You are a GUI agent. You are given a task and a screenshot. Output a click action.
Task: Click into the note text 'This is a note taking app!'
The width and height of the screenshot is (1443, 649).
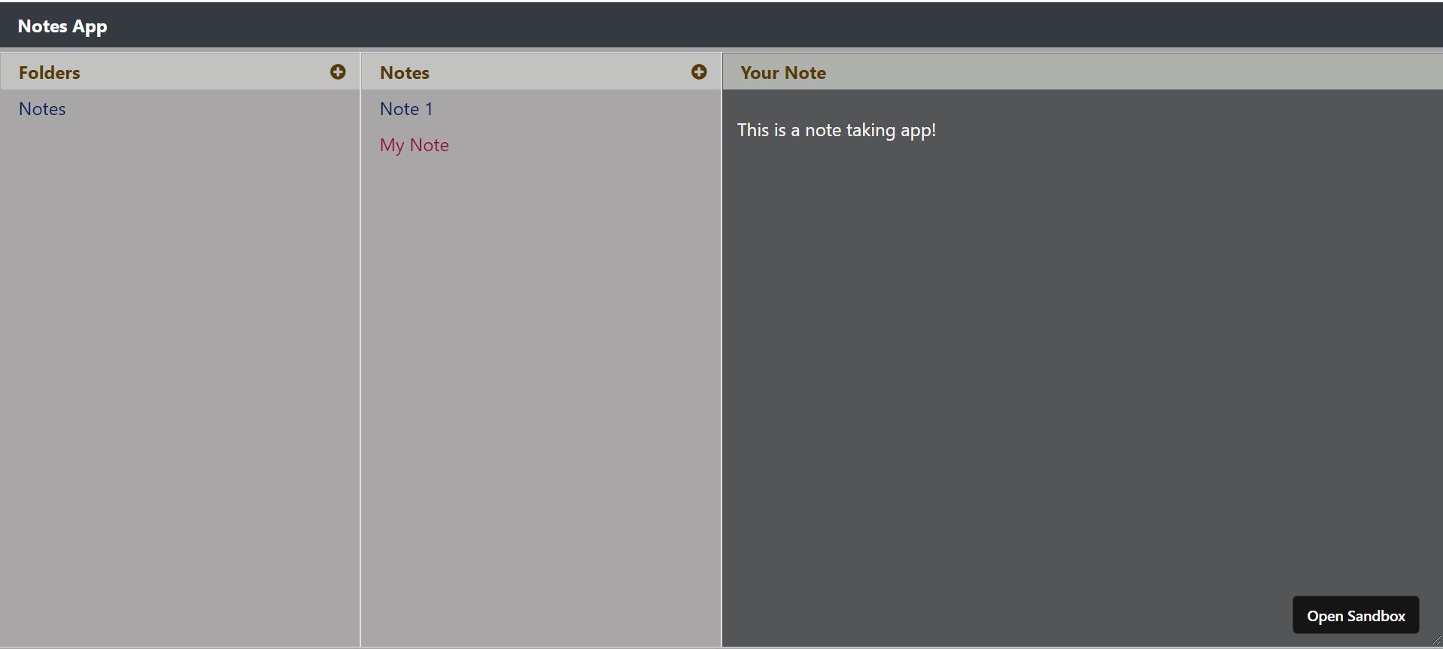[837, 130]
